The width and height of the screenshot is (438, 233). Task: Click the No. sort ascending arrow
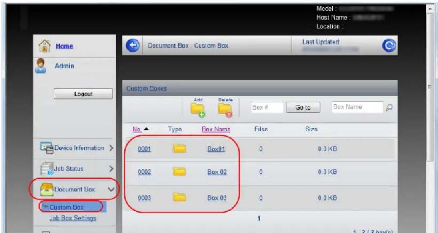147,129
